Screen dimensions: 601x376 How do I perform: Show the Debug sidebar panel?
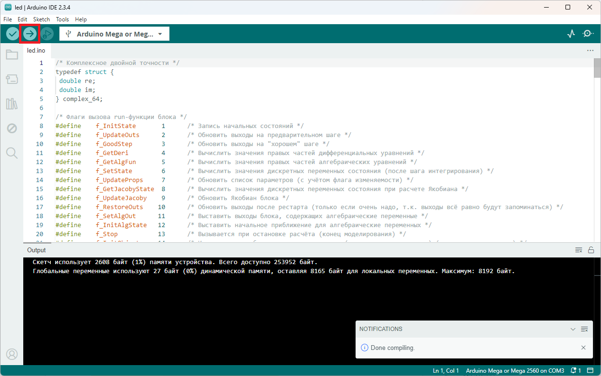pos(12,128)
